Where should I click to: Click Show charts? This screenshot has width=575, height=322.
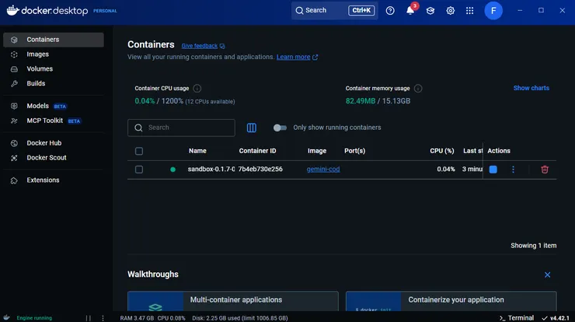[x=531, y=88]
